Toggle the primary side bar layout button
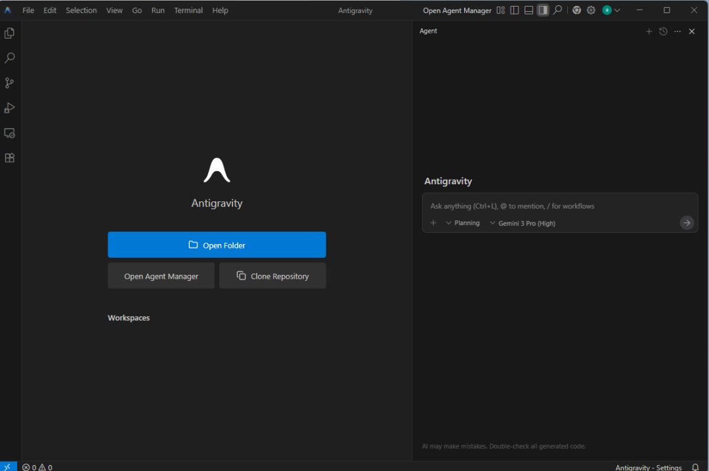Screen dimensions: 709x471 (515, 10)
